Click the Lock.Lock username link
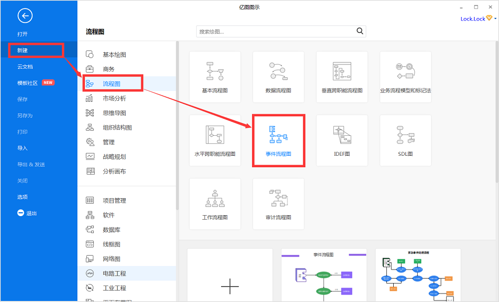The width and height of the screenshot is (499, 302). point(473,19)
